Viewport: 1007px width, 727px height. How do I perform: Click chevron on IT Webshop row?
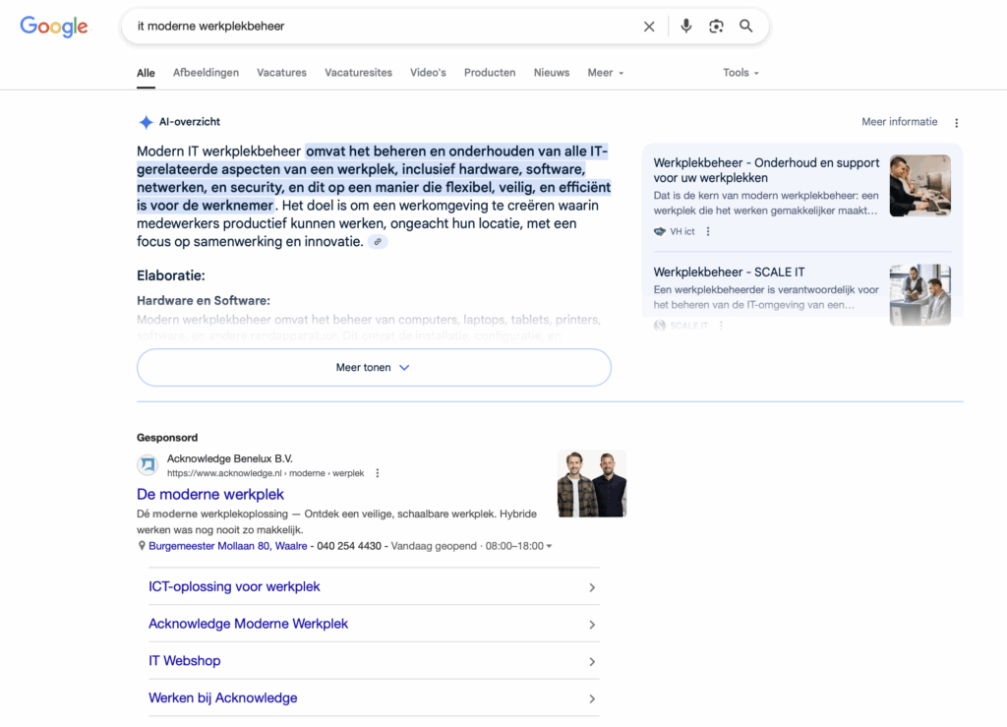pos(592,662)
